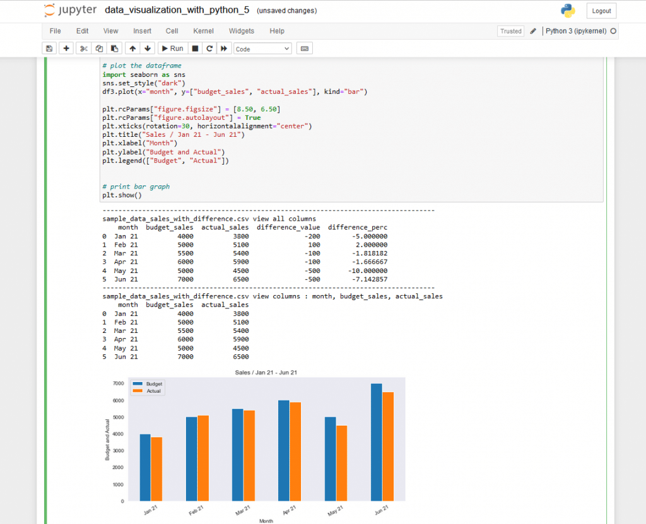646x524 pixels.
Task: Click the plt.title code line
Action: [x=173, y=135]
